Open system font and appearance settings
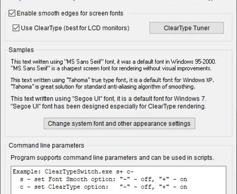The height and width of the screenshot is (194, 237). [x=119, y=123]
